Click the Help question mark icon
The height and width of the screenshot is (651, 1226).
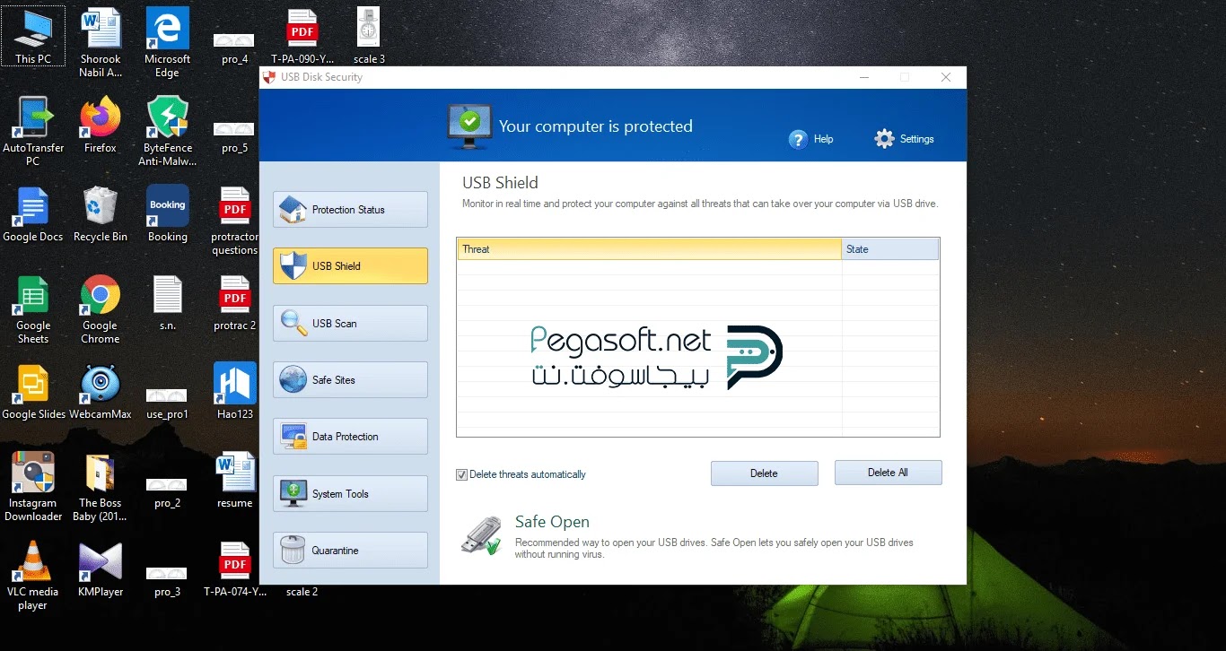tap(798, 139)
